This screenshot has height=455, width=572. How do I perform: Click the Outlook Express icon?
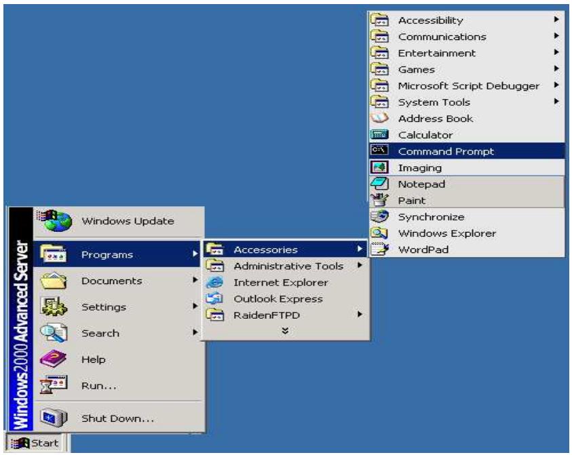click(x=214, y=298)
